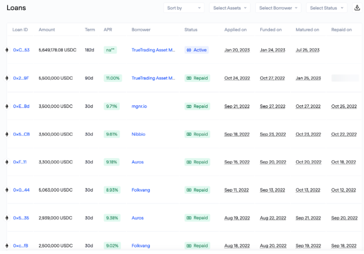Click repaid date Oct 12, 2022
The height and width of the screenshot is (254, 364).
click(x=343, y=190)
